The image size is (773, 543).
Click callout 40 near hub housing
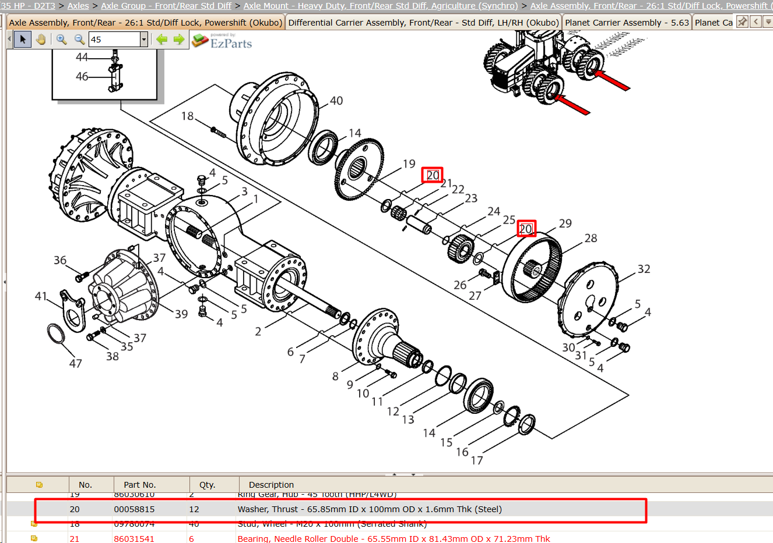click(x=336, y=101)
